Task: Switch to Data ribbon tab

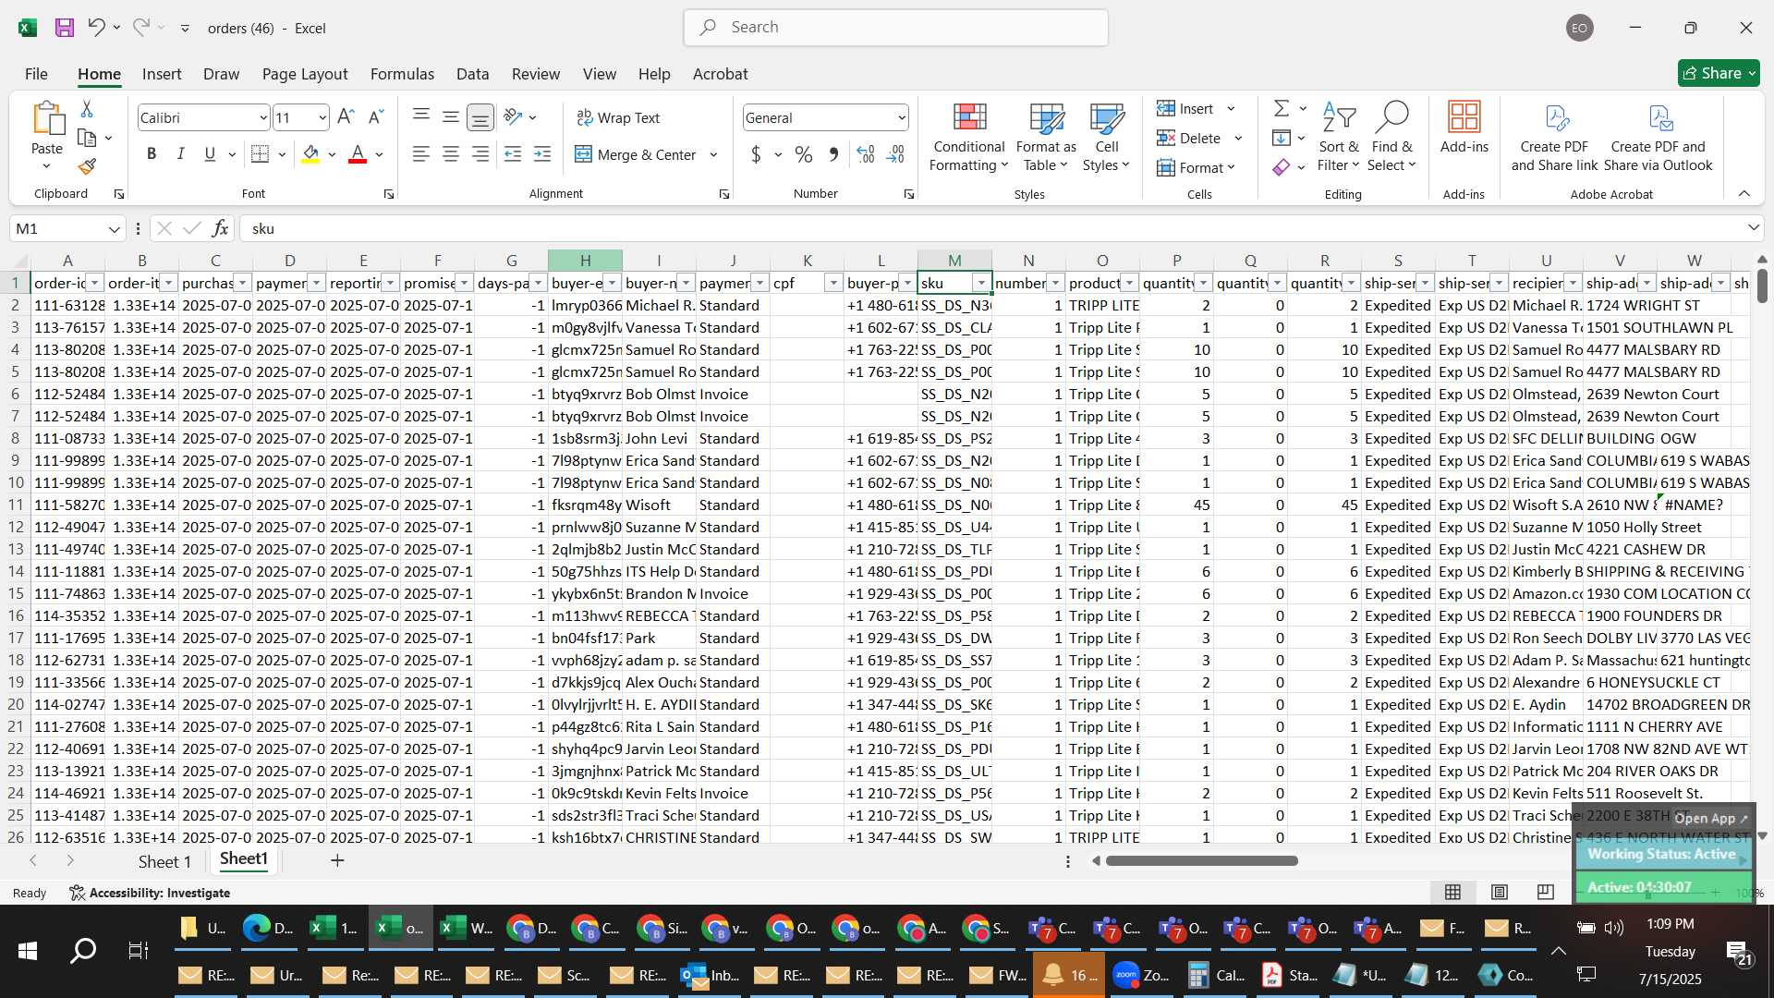Action: tap(472, 74)
